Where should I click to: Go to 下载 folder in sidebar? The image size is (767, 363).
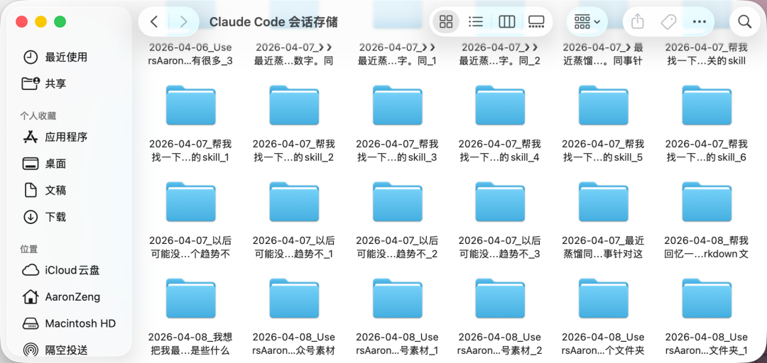point(55,217)
